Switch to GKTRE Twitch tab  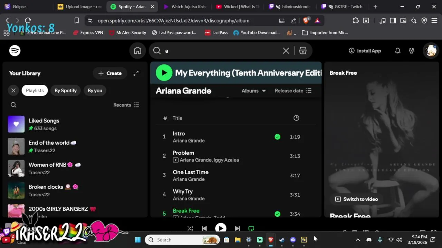(x=343, y=7)
